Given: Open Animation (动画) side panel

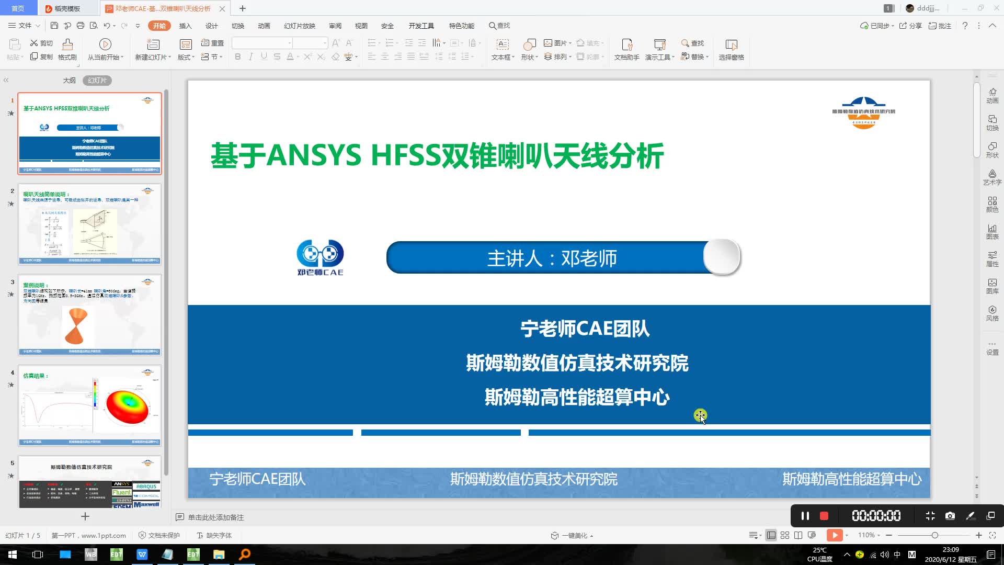Looking at the screenshot, I should coord(992,96).
